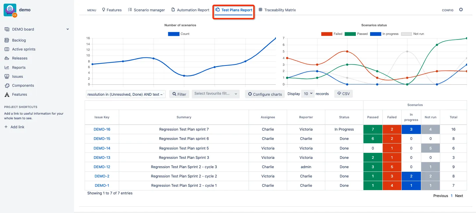Open Reports from the sidebar
This screenshot has width=476, height=213.
(19, 67)
